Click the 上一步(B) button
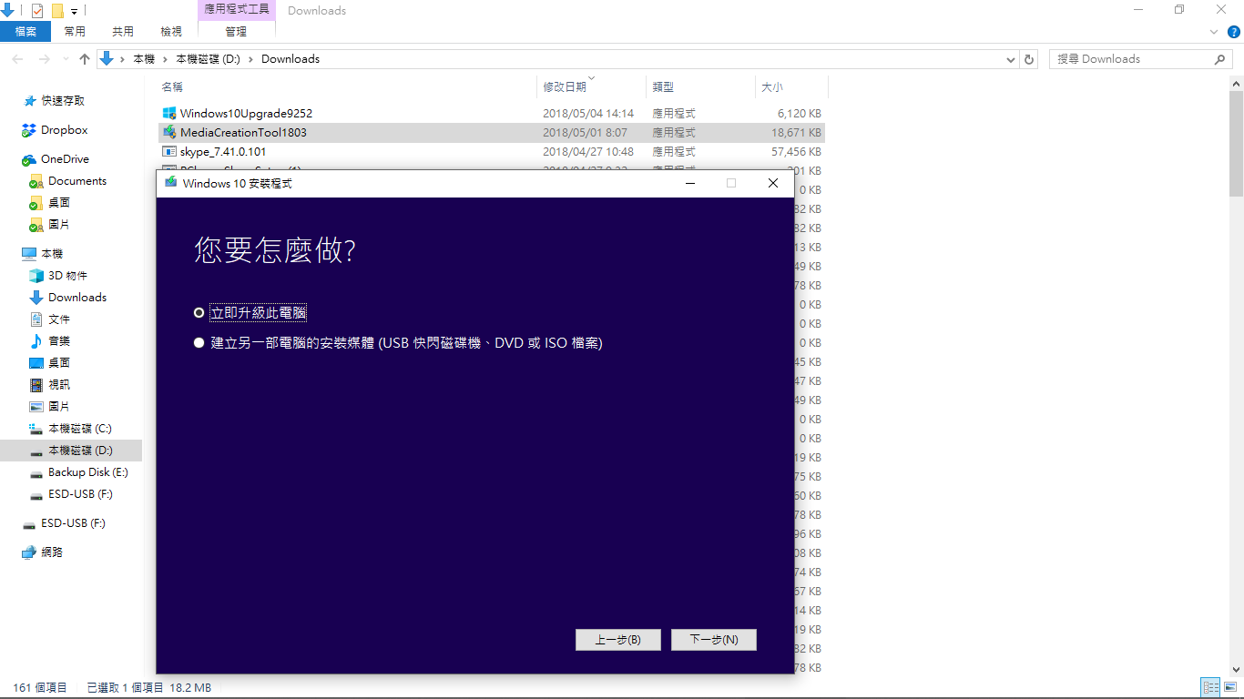This screenshot has height=699, width=1244. pos(618,640)
